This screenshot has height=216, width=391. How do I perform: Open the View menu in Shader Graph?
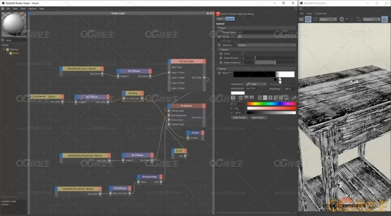pos(15,8)
